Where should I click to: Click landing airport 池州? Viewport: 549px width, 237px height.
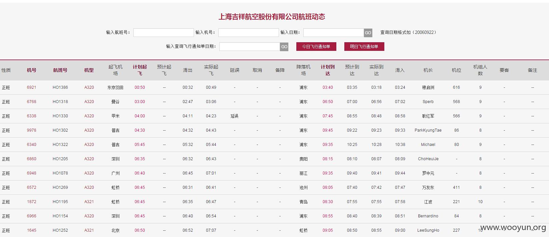coord(303,187)
